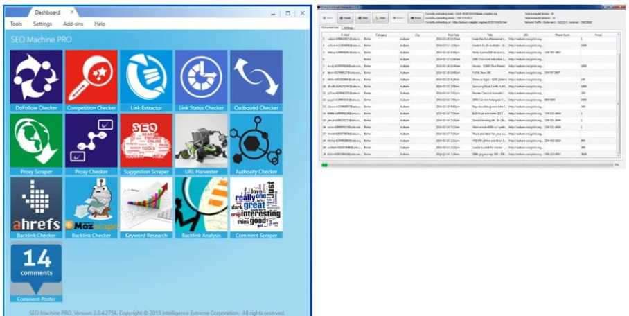
Task: Open the Link Status Checker tile
Action: coord(201,80)
